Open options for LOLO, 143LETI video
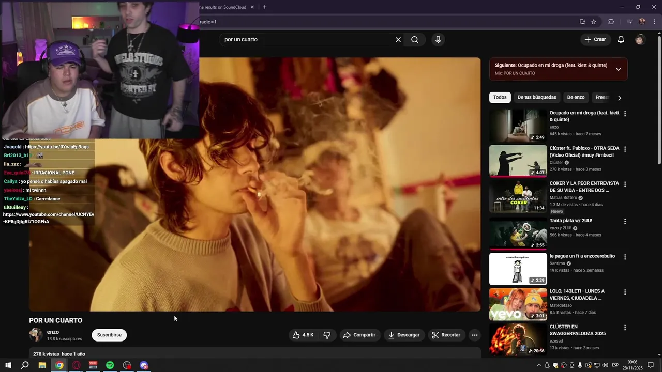 tap(625, 292)
